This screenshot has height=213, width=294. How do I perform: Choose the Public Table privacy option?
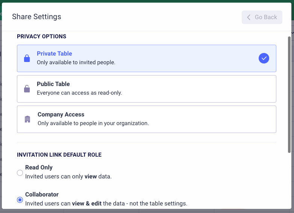point(147,89)
